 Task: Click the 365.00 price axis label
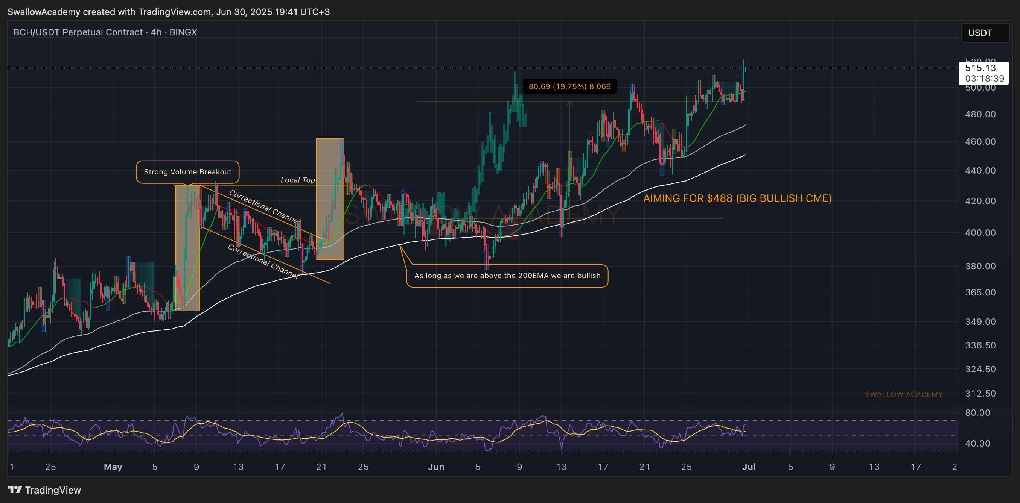tap(980, 292)
